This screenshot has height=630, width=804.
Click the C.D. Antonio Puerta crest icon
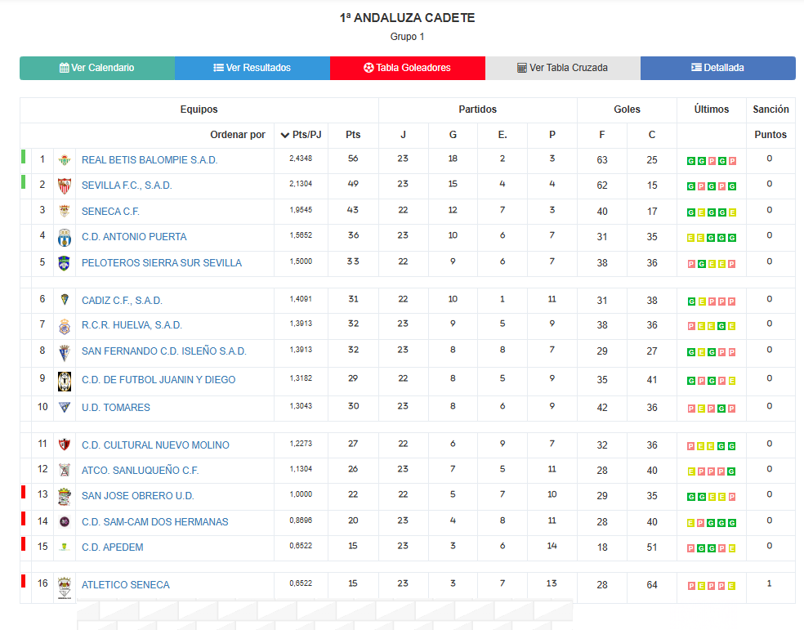[x=65, y=237]
